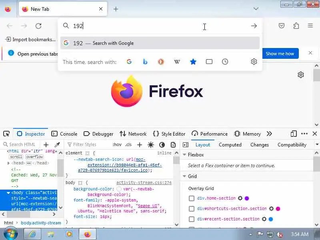The image size is (320, 240).
Task: Toggle print media simulation icon
Action: [173, 145]
